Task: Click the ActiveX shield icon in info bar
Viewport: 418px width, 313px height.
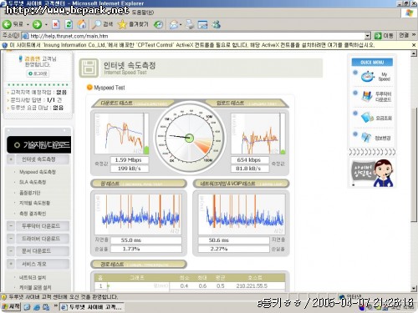Action: click(x=4, y=45)
